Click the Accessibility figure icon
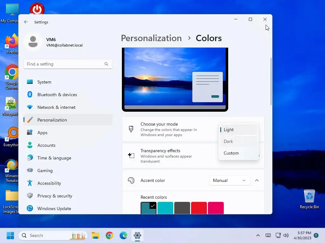This screenshot has height=243, width=325. (x=30, y=183)
